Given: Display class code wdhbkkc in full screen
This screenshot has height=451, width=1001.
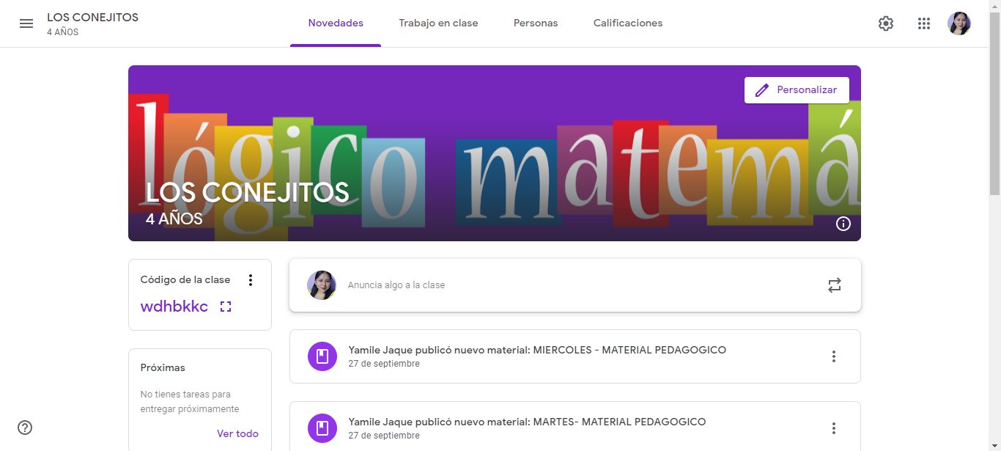Looking at the screenshot, I should click(226, 307).
